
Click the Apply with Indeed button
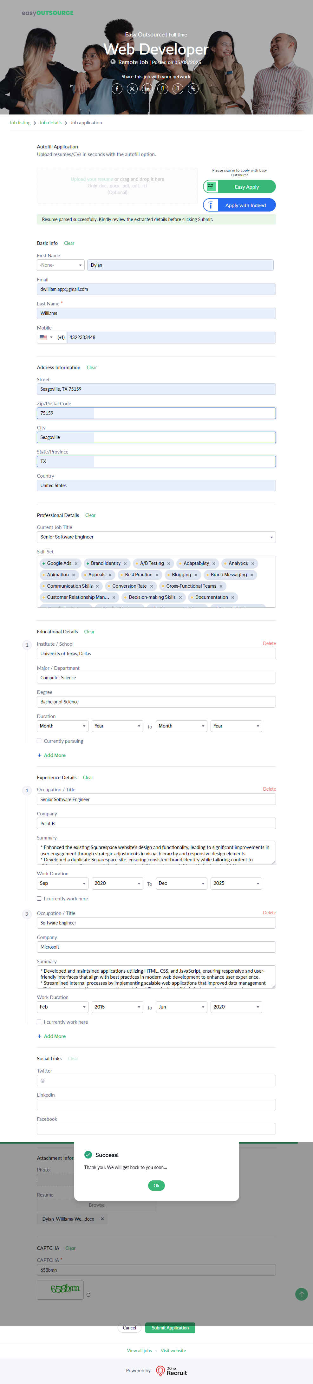(239, 205)
